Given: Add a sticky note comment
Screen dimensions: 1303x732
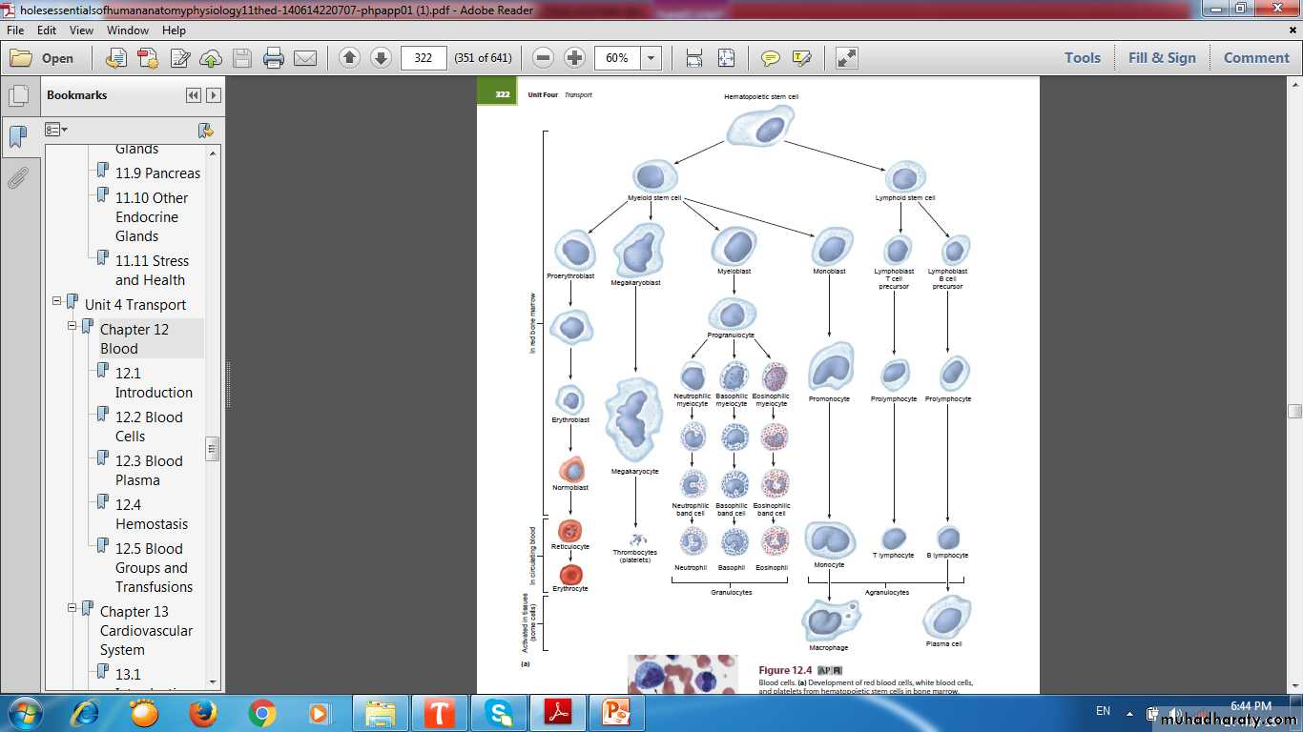Looking at the screenshot, I should [770, 58].
